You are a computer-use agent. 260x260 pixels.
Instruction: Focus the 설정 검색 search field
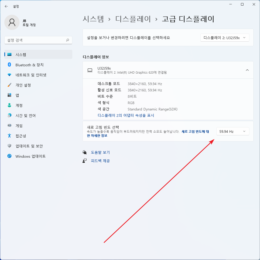(38, 40)
